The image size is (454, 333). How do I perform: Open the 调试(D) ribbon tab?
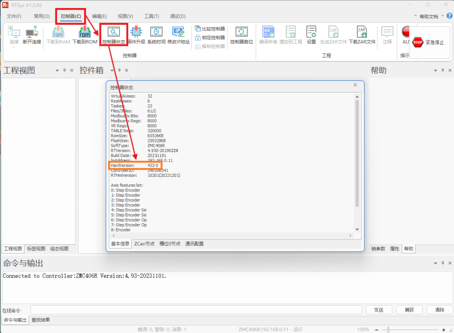(x=178, y=16)
